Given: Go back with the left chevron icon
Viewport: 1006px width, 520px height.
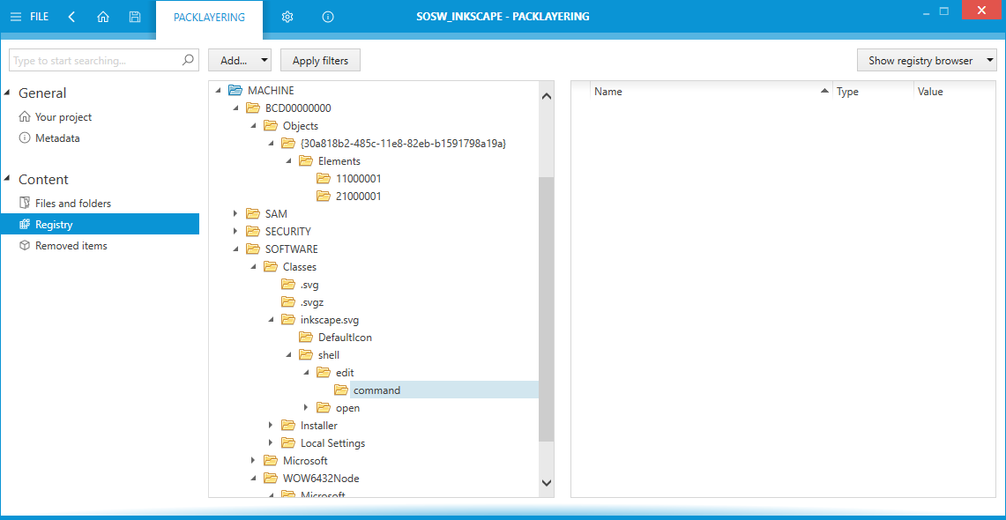Looking at the screenshot, I should click(71, 18).
